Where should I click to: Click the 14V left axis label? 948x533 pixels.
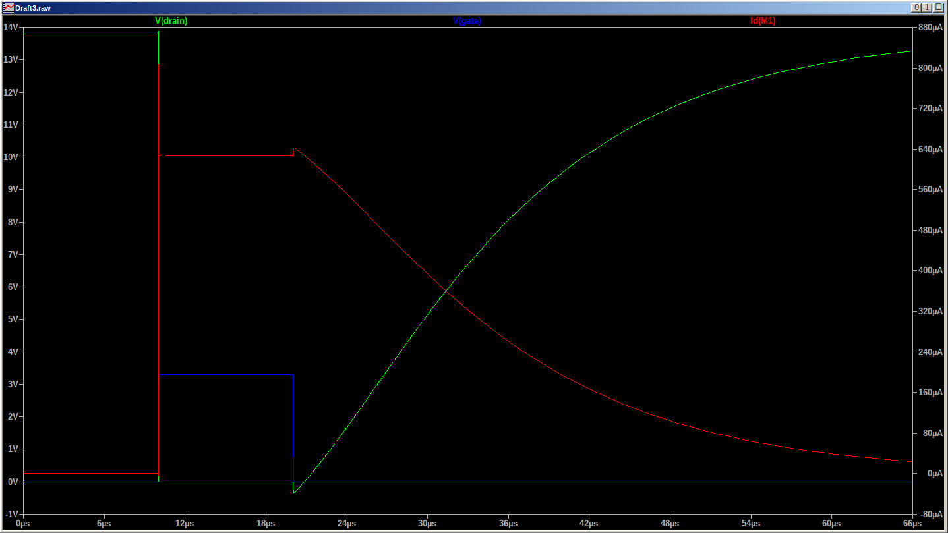11,27
